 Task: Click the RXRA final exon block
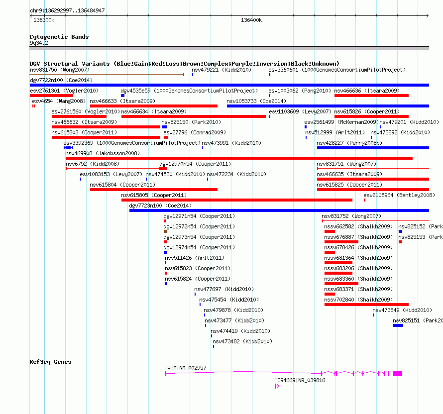pos(398,374)
